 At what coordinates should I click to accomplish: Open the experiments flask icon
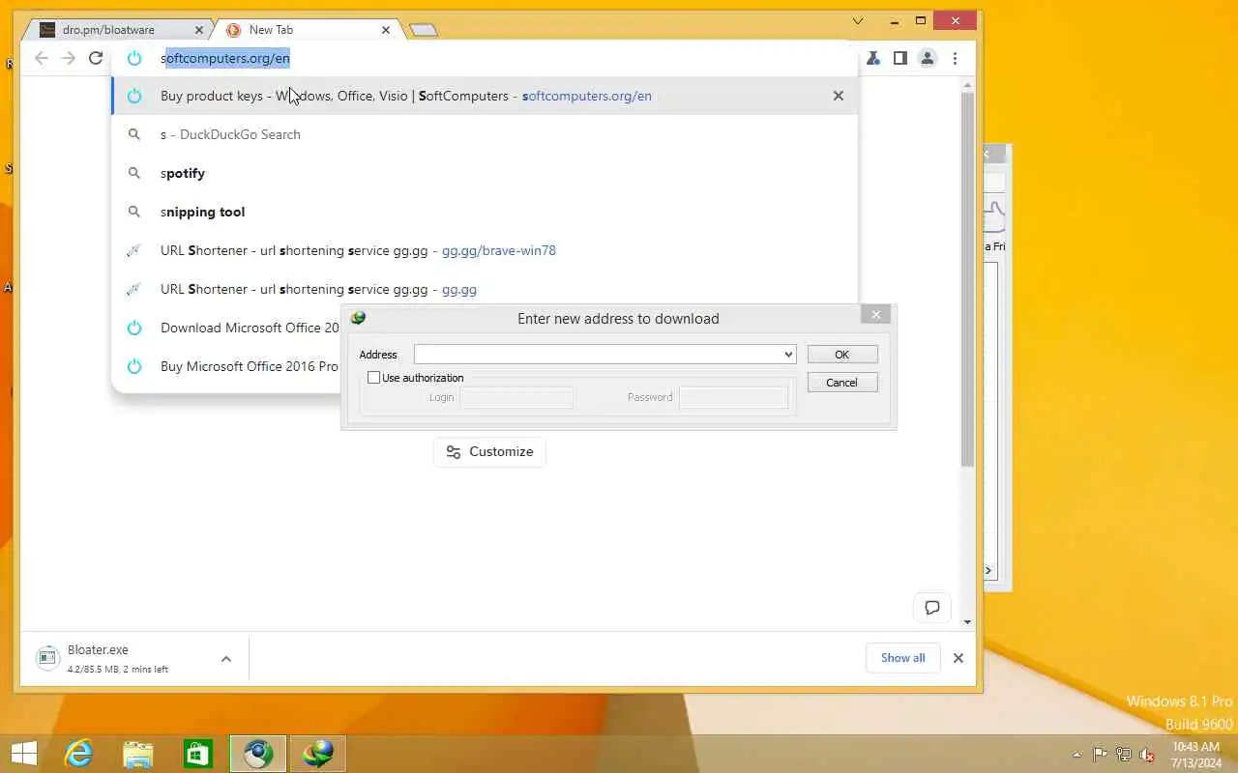click(x=872, y=58)
